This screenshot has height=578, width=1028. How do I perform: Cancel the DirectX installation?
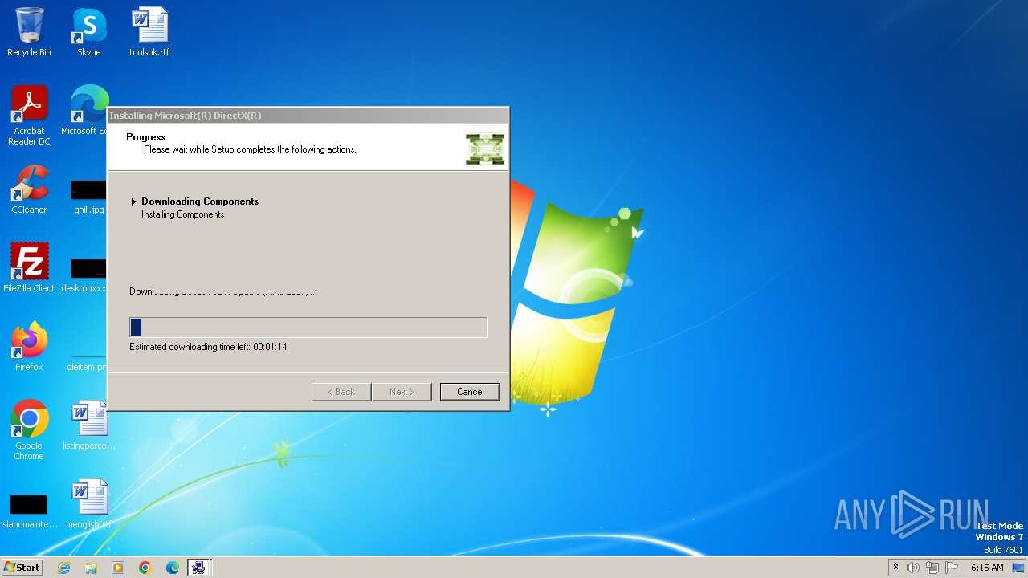(x=470, y=392)
